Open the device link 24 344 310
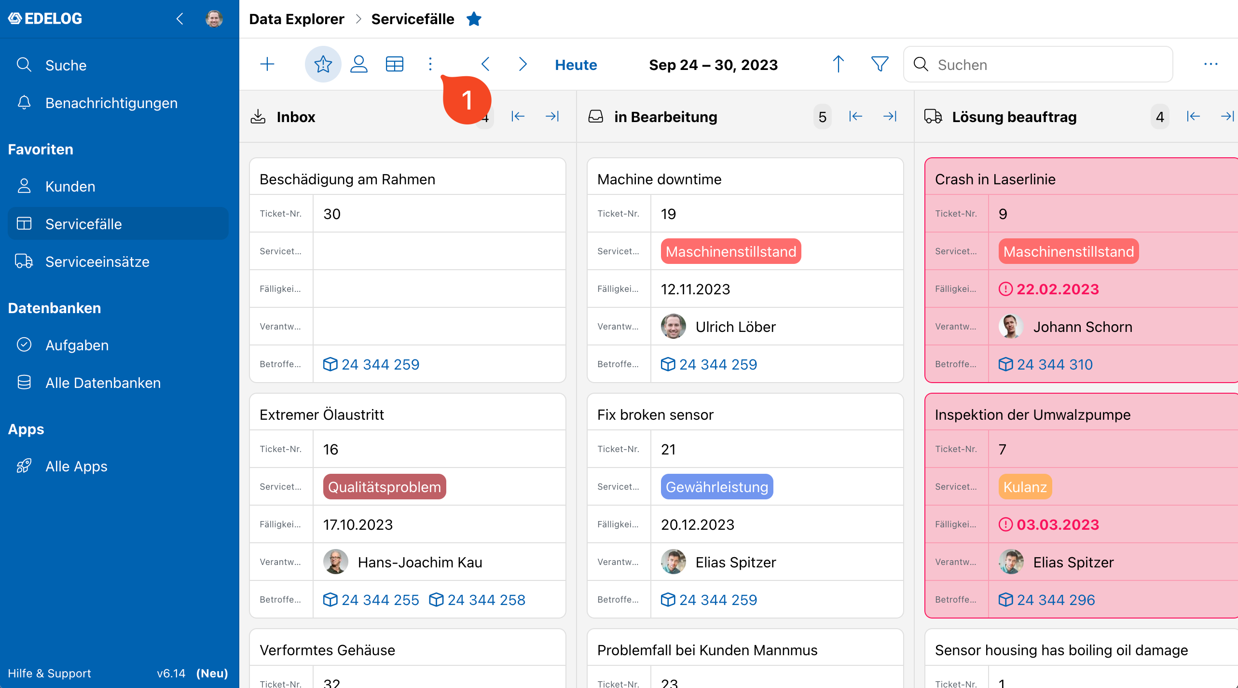 (1045, 364)
